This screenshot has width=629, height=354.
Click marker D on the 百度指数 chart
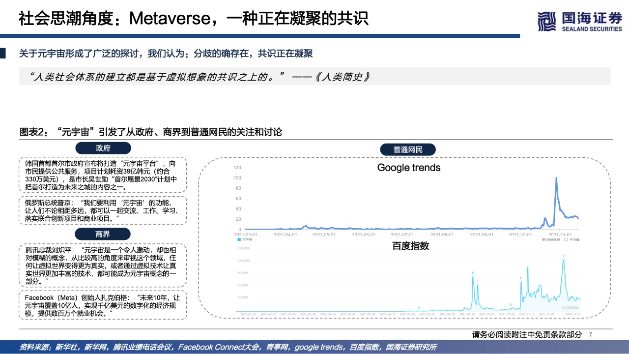click(x=511, y=304)
